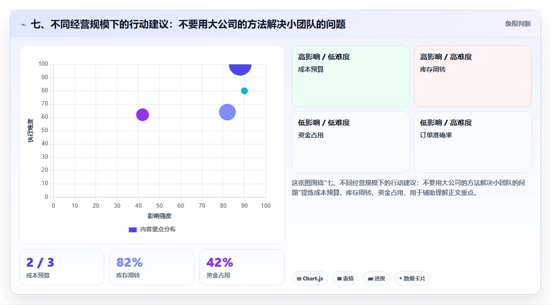Open the 低影响 / 低难度 quadrant card

point(351,142)
